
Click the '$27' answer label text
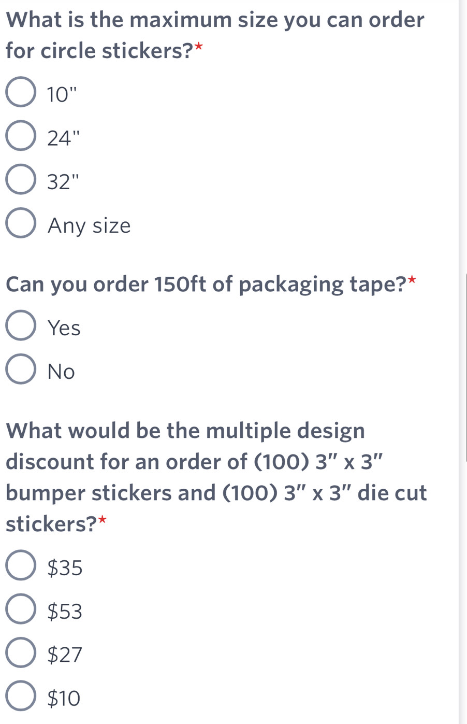(65, 655)
